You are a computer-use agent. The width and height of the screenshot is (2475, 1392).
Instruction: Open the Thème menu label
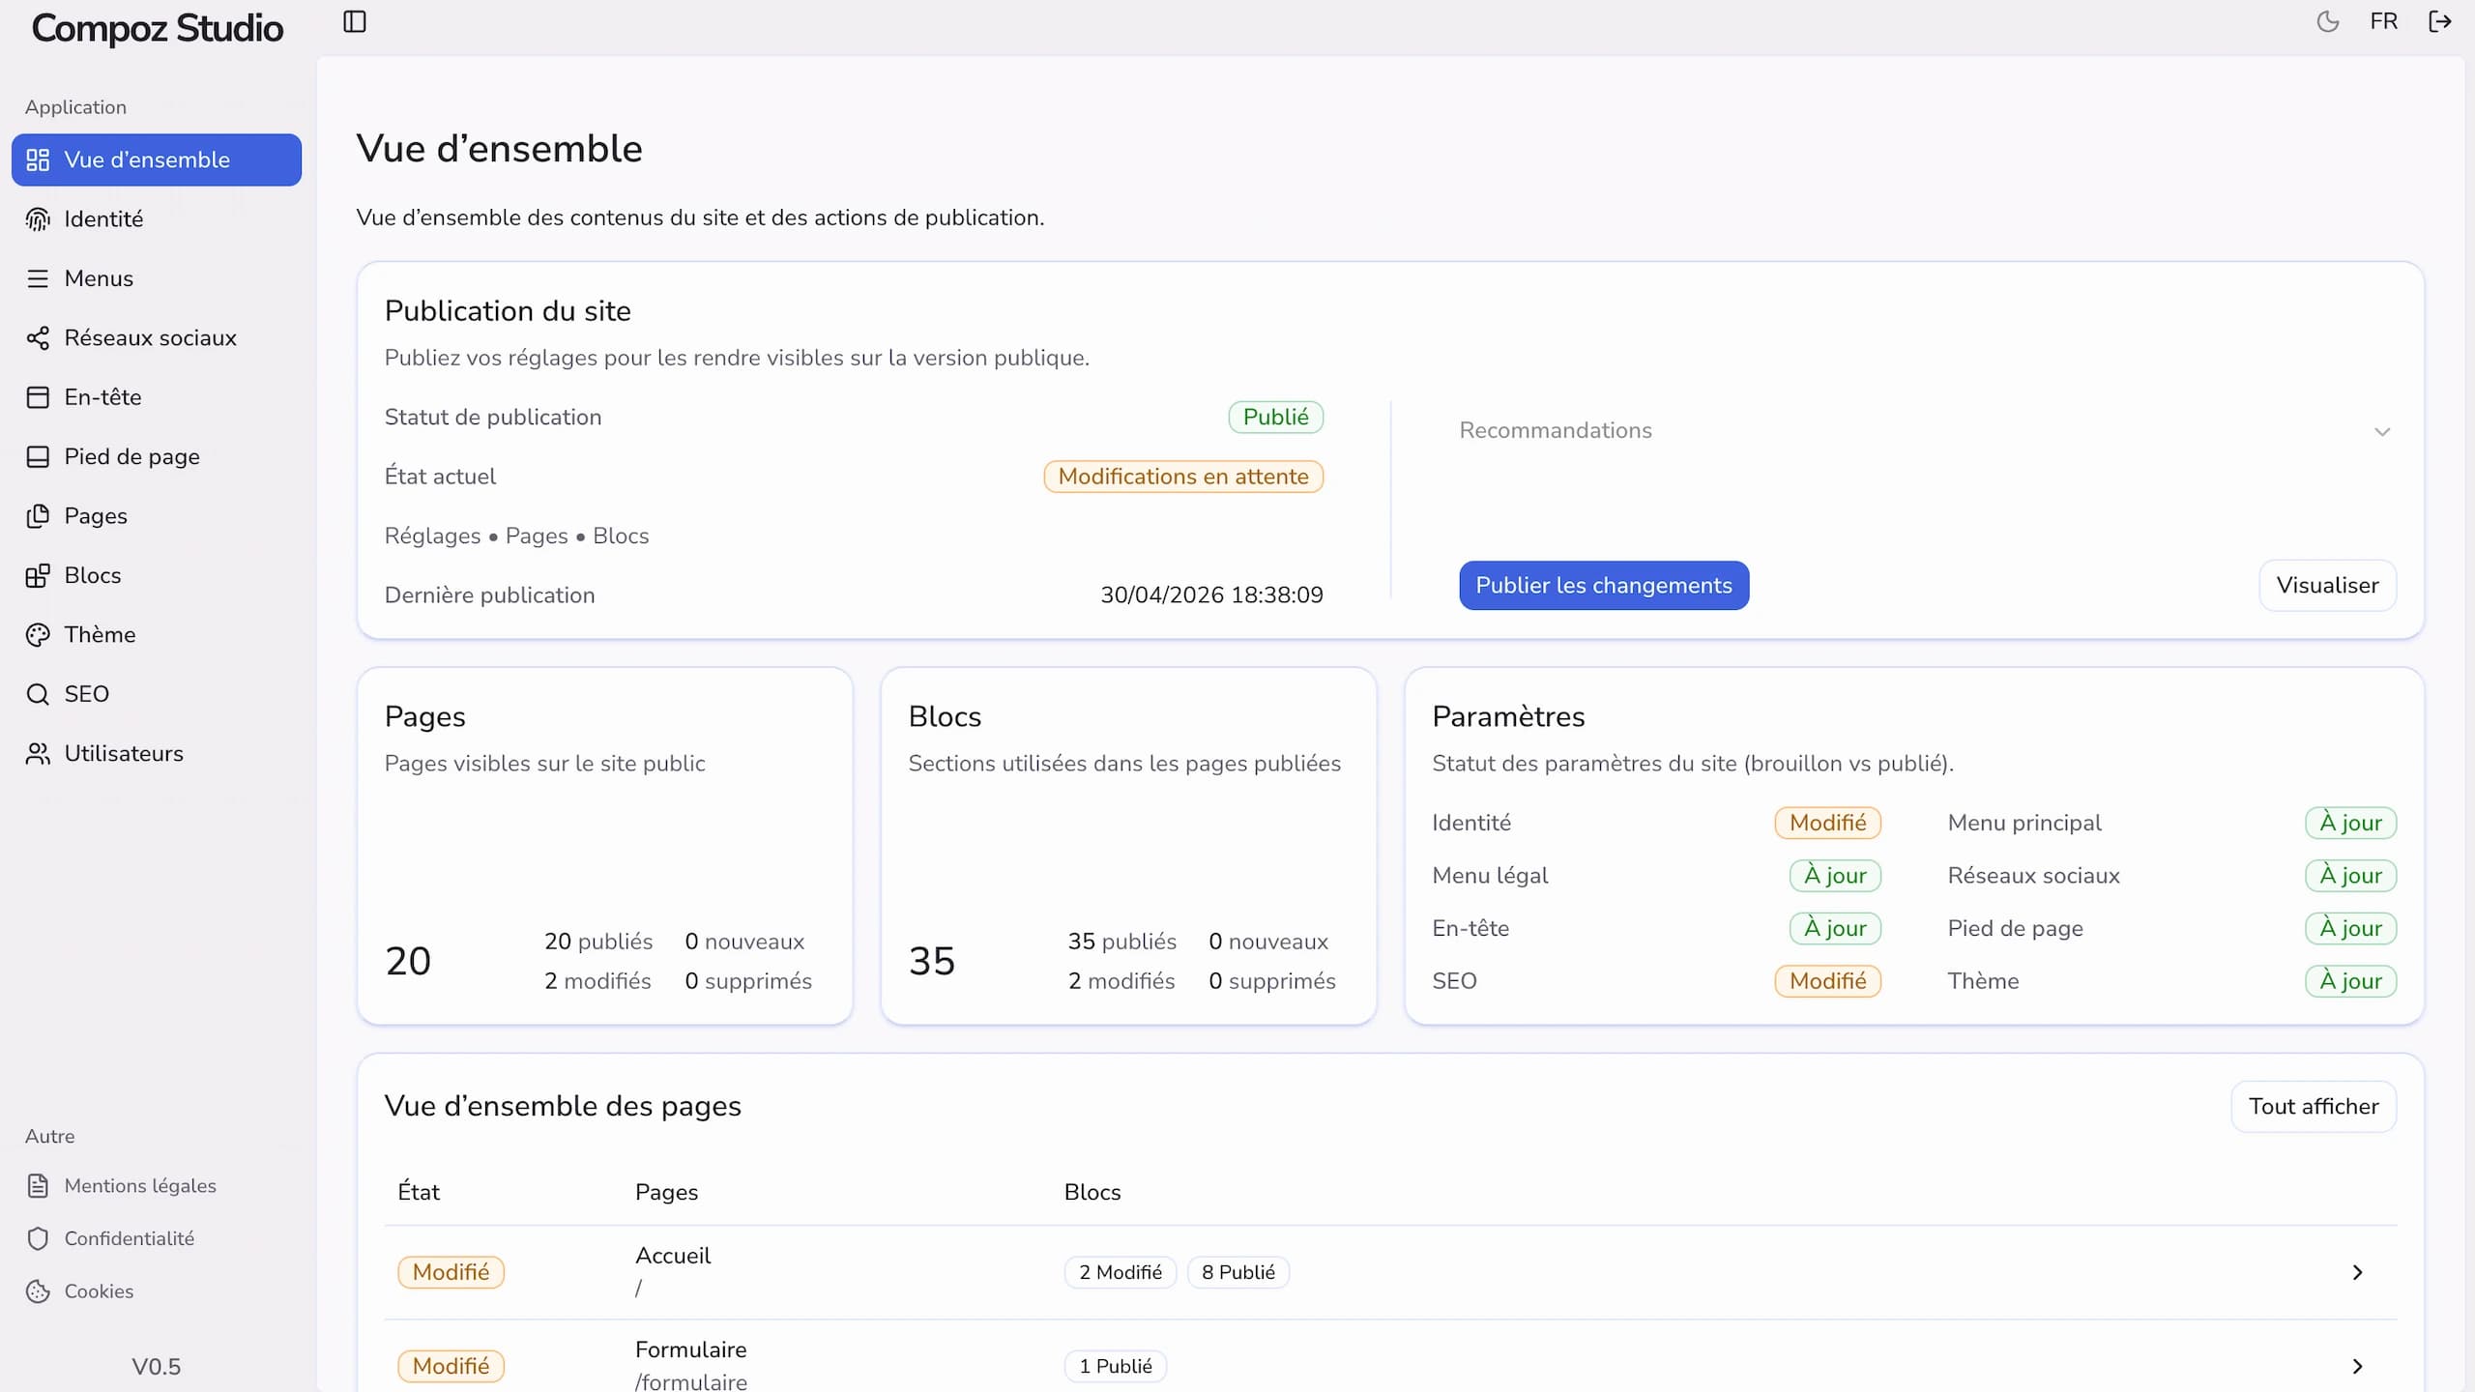[x=100, y=635]
